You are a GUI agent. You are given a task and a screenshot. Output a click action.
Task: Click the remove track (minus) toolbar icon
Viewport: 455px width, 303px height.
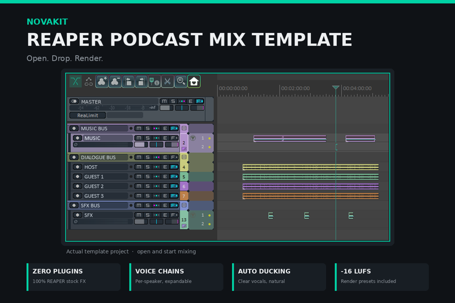pos(115,81)
